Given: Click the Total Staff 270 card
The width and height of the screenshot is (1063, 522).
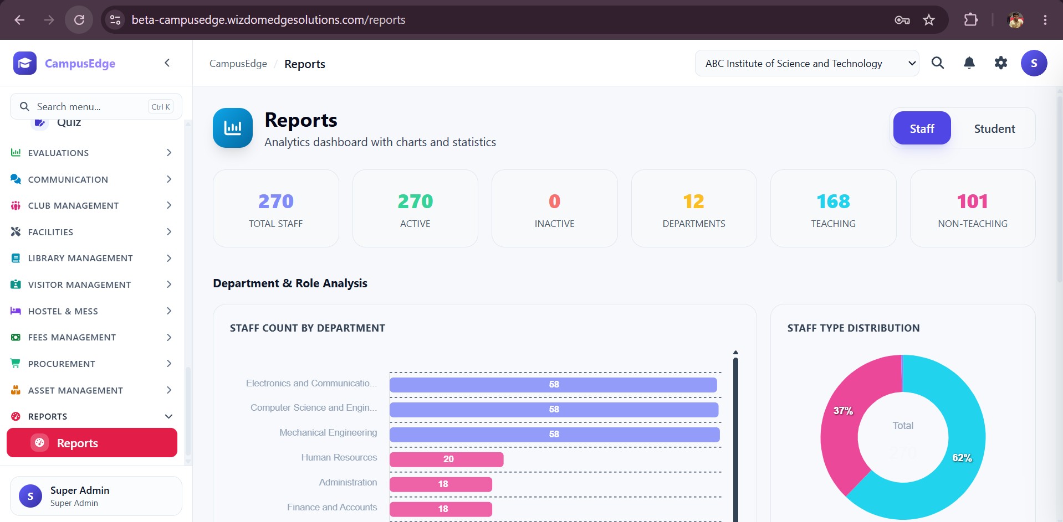Looking at the screenshot, I should [x=275, y=208].
